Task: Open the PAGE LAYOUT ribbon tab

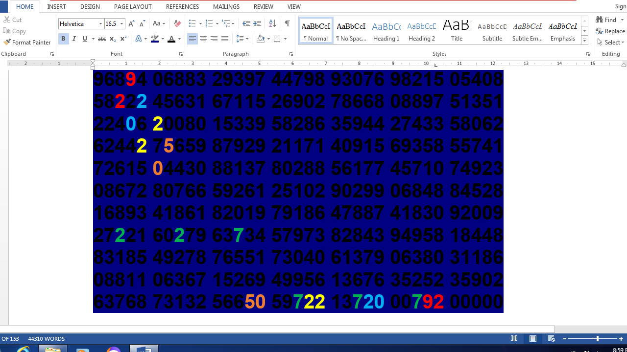Action: (133, 7)
